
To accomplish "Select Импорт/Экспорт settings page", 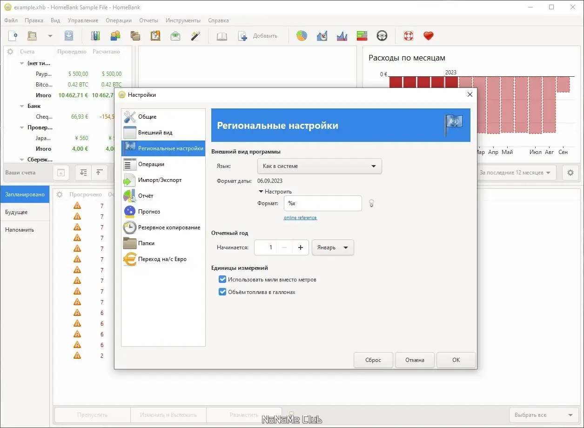I will [x=163, y=180].
